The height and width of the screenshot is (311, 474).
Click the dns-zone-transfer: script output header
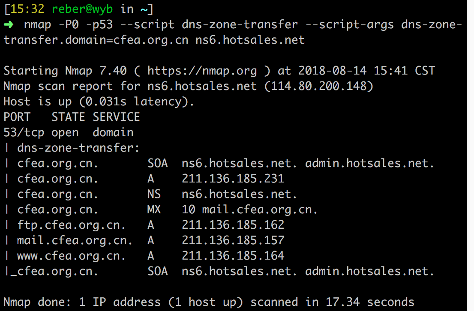pyautogui.click(x=78, y=148)
